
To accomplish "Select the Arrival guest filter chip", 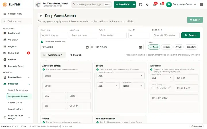I will [x=179, y=47].
